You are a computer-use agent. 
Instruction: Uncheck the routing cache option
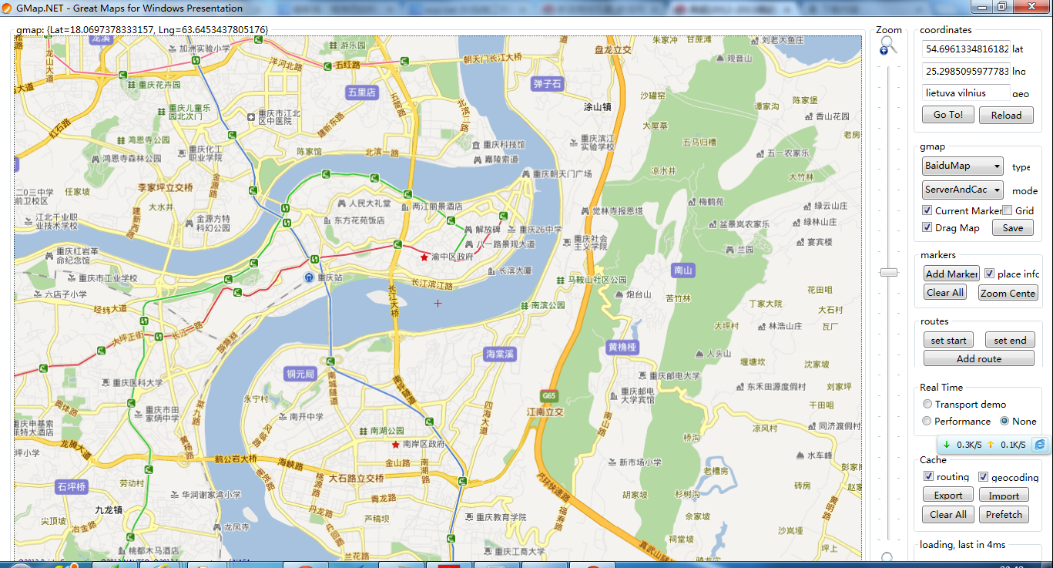[929, 476]
